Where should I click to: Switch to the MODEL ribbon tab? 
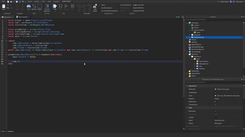[x=37, y=2]
